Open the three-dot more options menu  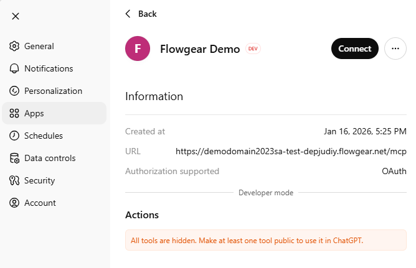(395, 49)
